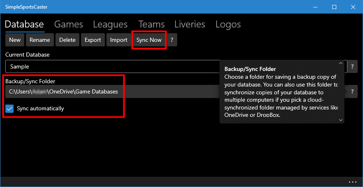Minimize the SimpleSportsCaster window
The image size is (363, 187).
click(x=315, y=7)
